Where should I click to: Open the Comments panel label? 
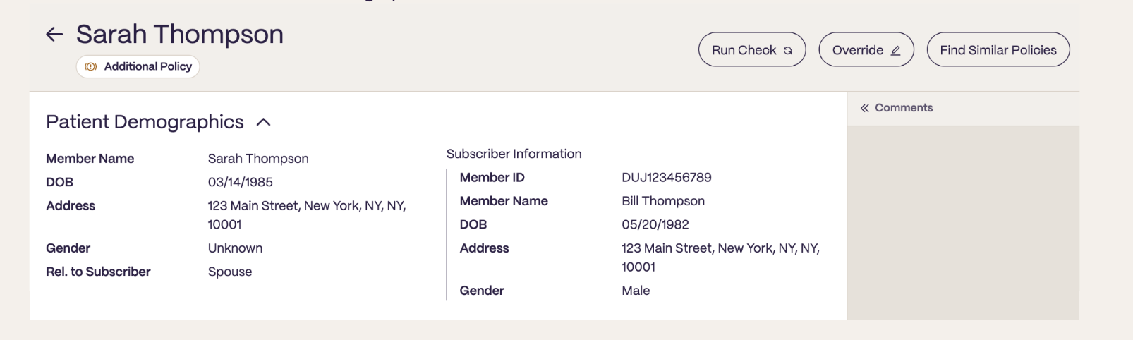904,108
